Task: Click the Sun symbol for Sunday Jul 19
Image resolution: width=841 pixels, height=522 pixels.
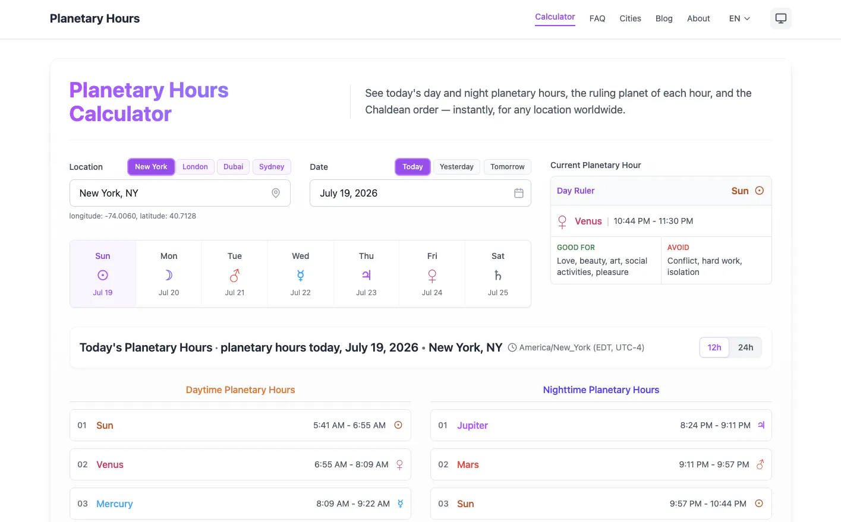Action: [x=103, y=275]
